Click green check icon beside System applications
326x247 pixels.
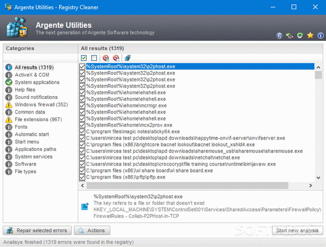[9, 83]
